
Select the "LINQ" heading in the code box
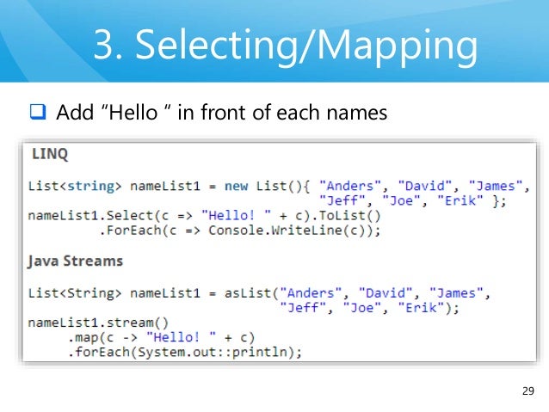pos(50,154)
